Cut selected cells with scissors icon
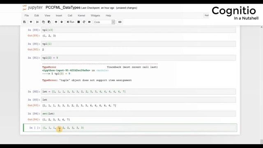 click(37, 22)
